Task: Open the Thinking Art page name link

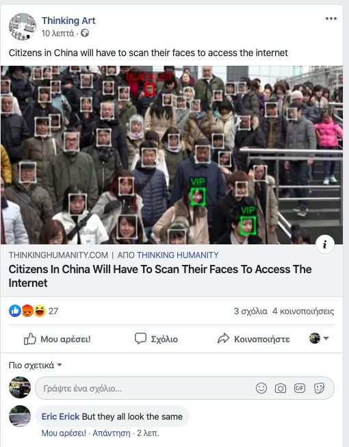Action: [68, 21]
